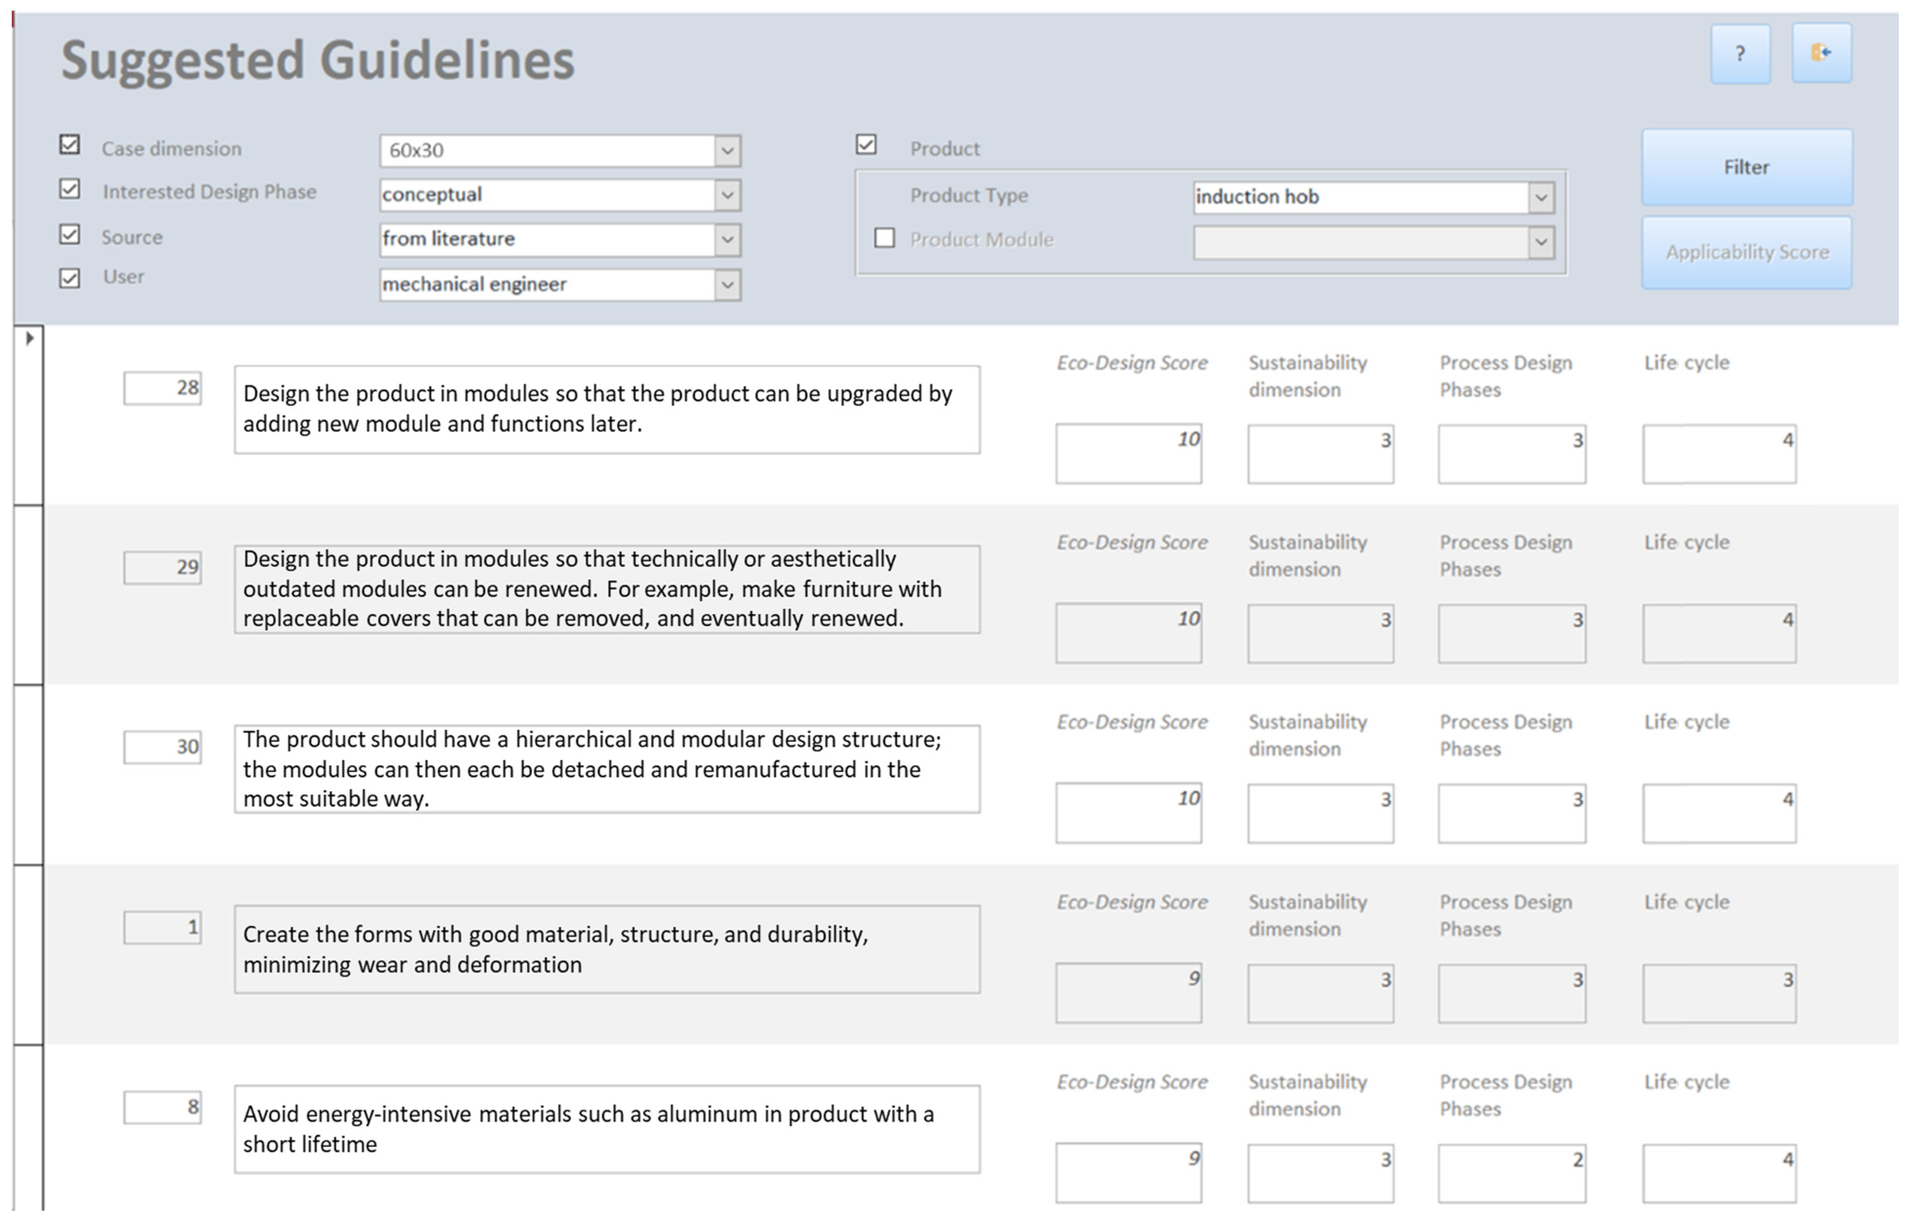Open the Source dropdown showing from literature
1909x1223 pixels.
727,240
